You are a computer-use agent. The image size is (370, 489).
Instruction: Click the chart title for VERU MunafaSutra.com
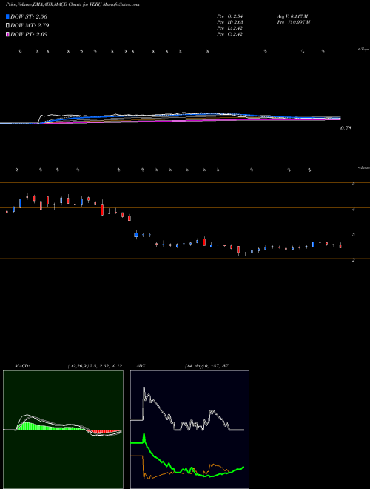click(x=73, y=4)
